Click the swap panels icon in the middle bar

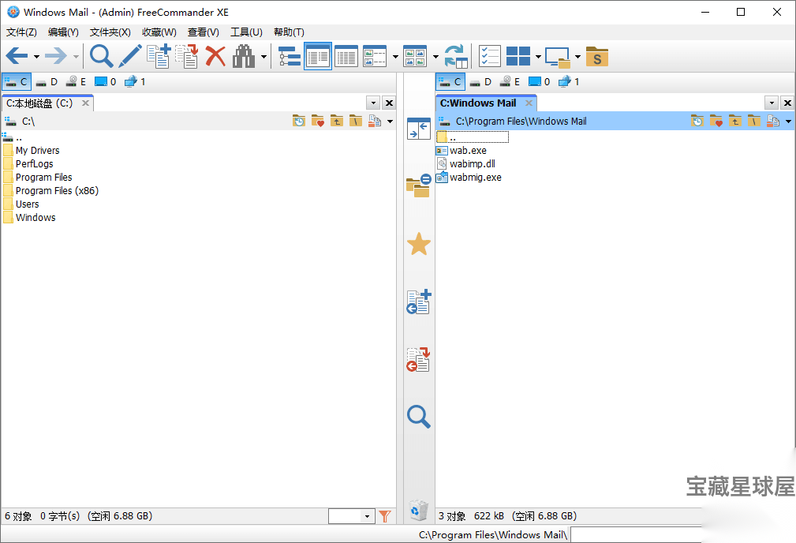(419, 128)
